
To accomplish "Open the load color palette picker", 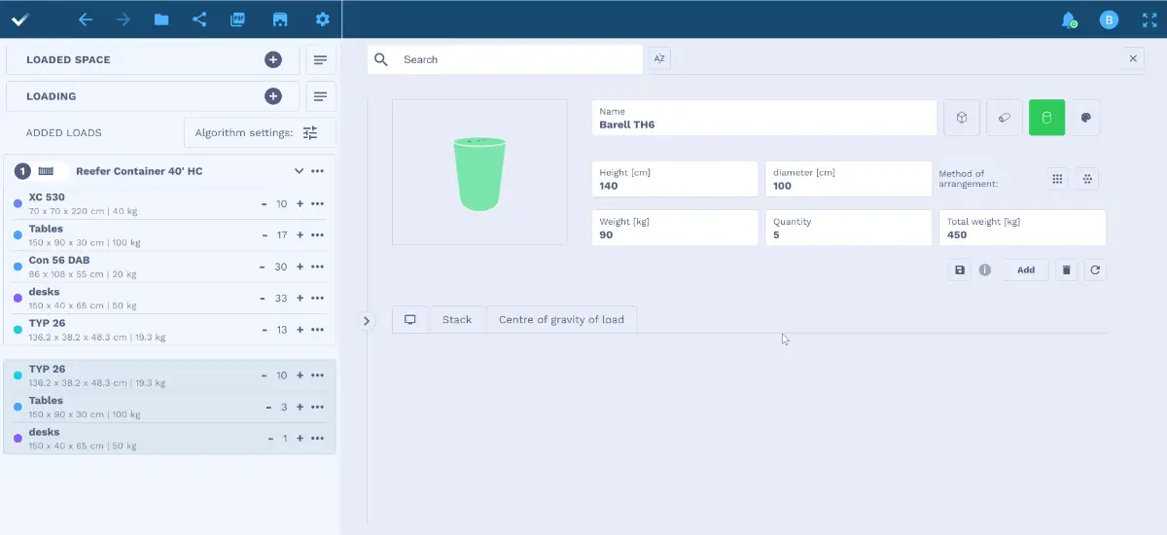I will (1086, 118).
